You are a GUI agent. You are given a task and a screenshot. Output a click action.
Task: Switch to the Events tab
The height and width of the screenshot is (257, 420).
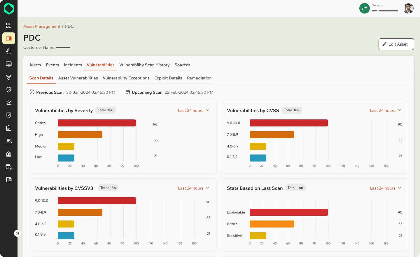[52, 65]
